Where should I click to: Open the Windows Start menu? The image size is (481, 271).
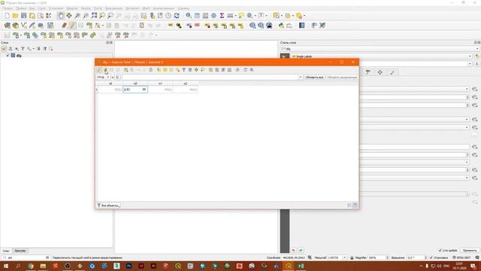6,266
